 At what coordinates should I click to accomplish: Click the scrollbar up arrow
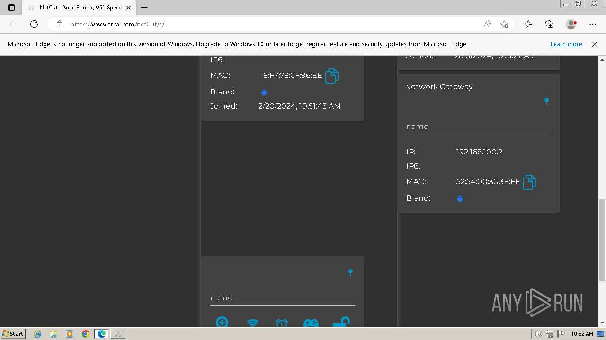tap(602, 59)
